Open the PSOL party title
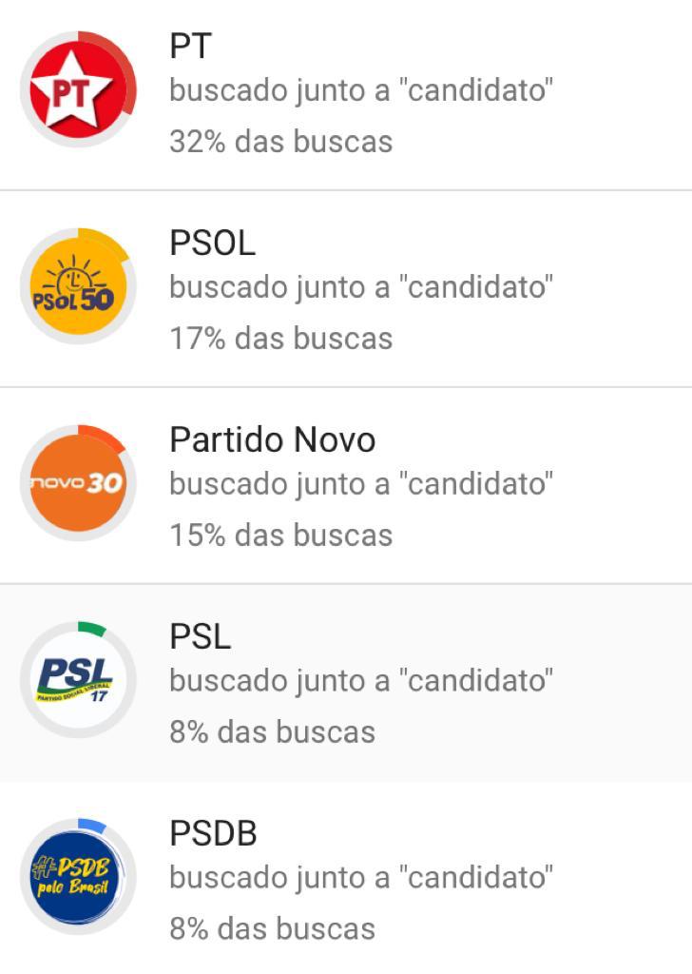Viewport: 692px width, 974px height. [213, 243]
